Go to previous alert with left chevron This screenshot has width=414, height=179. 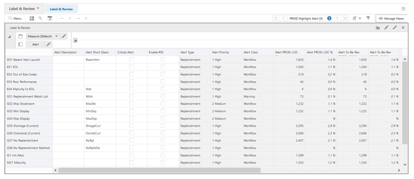(x=283, y=18)
